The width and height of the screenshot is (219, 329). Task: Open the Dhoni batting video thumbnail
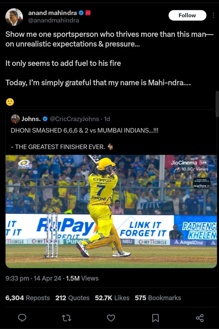[x=111, y=211]
